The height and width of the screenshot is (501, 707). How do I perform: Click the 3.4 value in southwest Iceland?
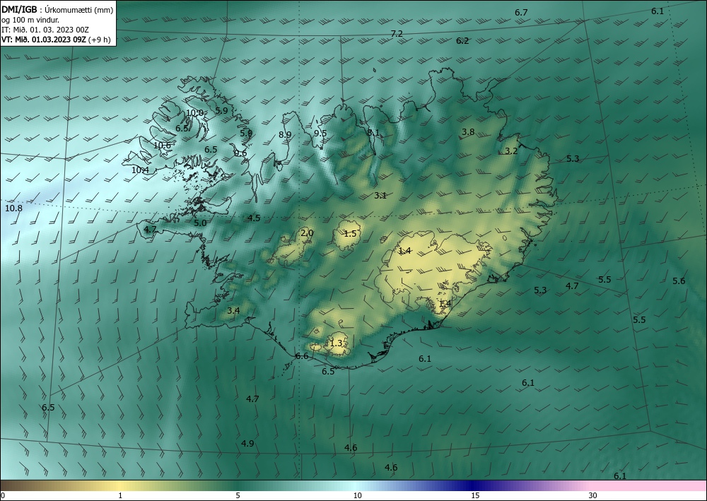pyautogui.click(x=233, y=310)
